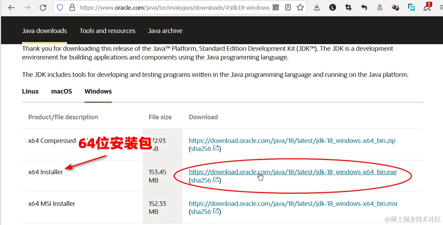443x225 pixels.
Task: Download jdk-18_windows-x64_bin.zip link
Action: (292, 141)
